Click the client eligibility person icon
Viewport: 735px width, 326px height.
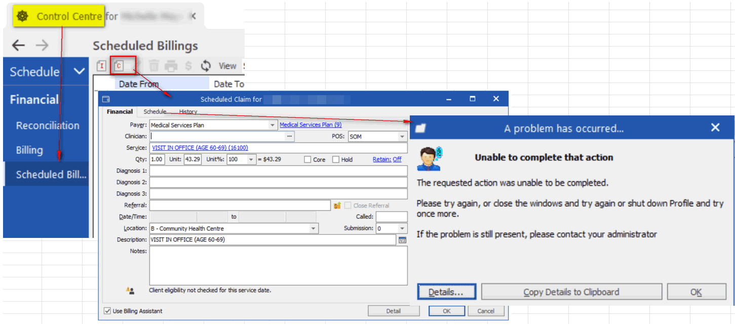(x=130, y=291)
